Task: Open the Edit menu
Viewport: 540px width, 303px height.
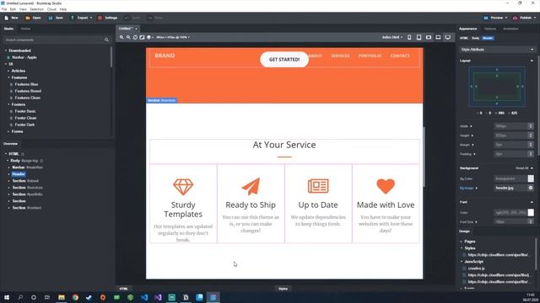Action: [13, 9]
